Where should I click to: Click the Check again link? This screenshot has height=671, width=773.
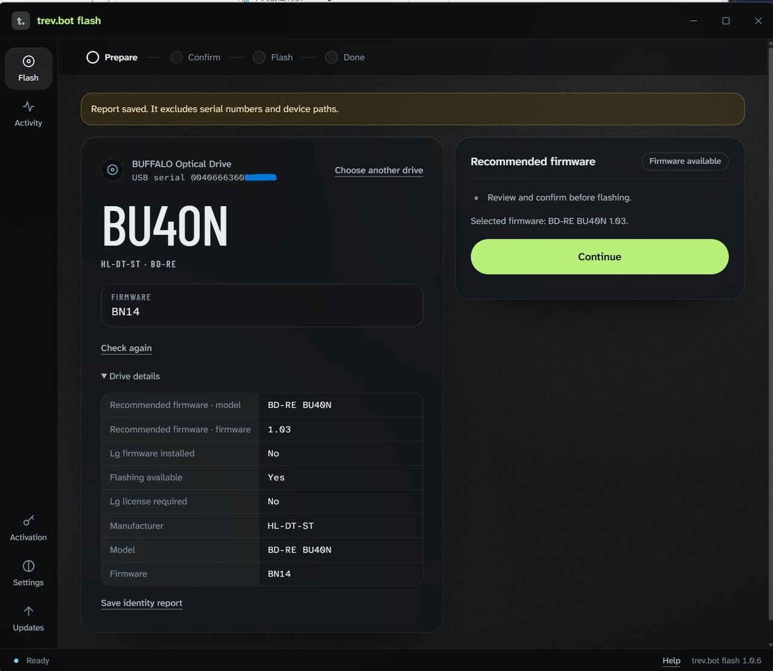click(126, 348)
